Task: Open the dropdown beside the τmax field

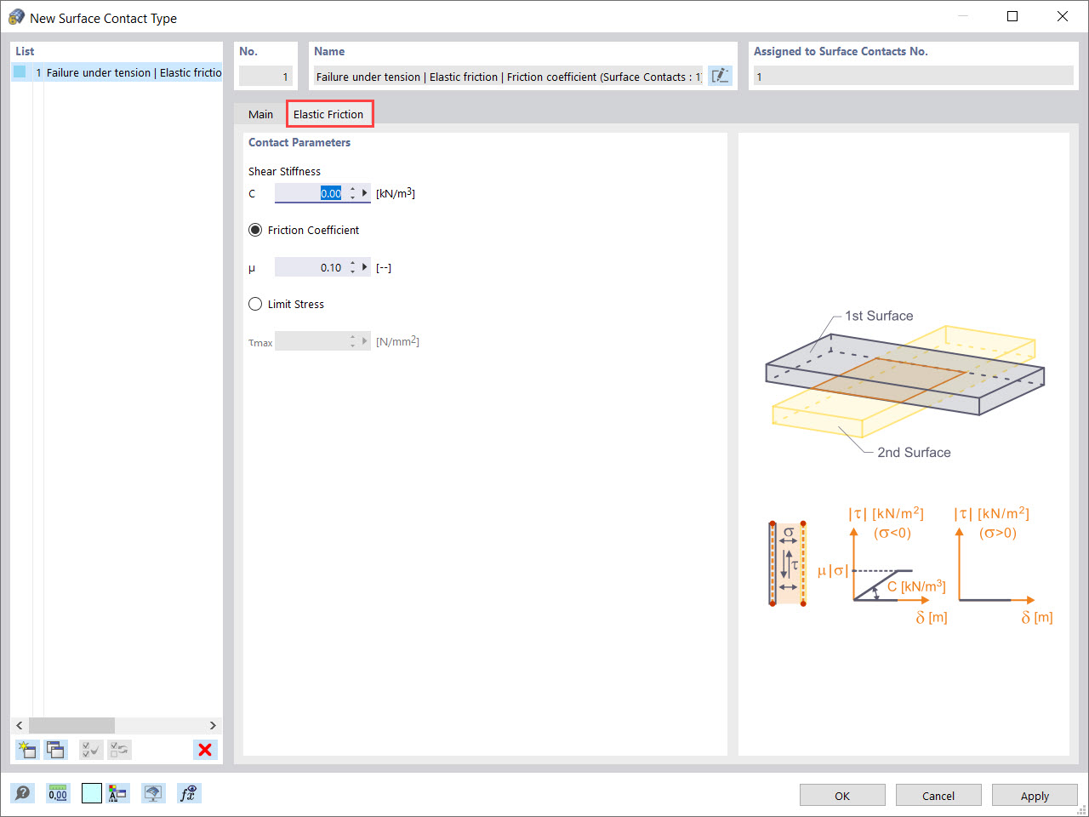Action: (x=365, y=340)
